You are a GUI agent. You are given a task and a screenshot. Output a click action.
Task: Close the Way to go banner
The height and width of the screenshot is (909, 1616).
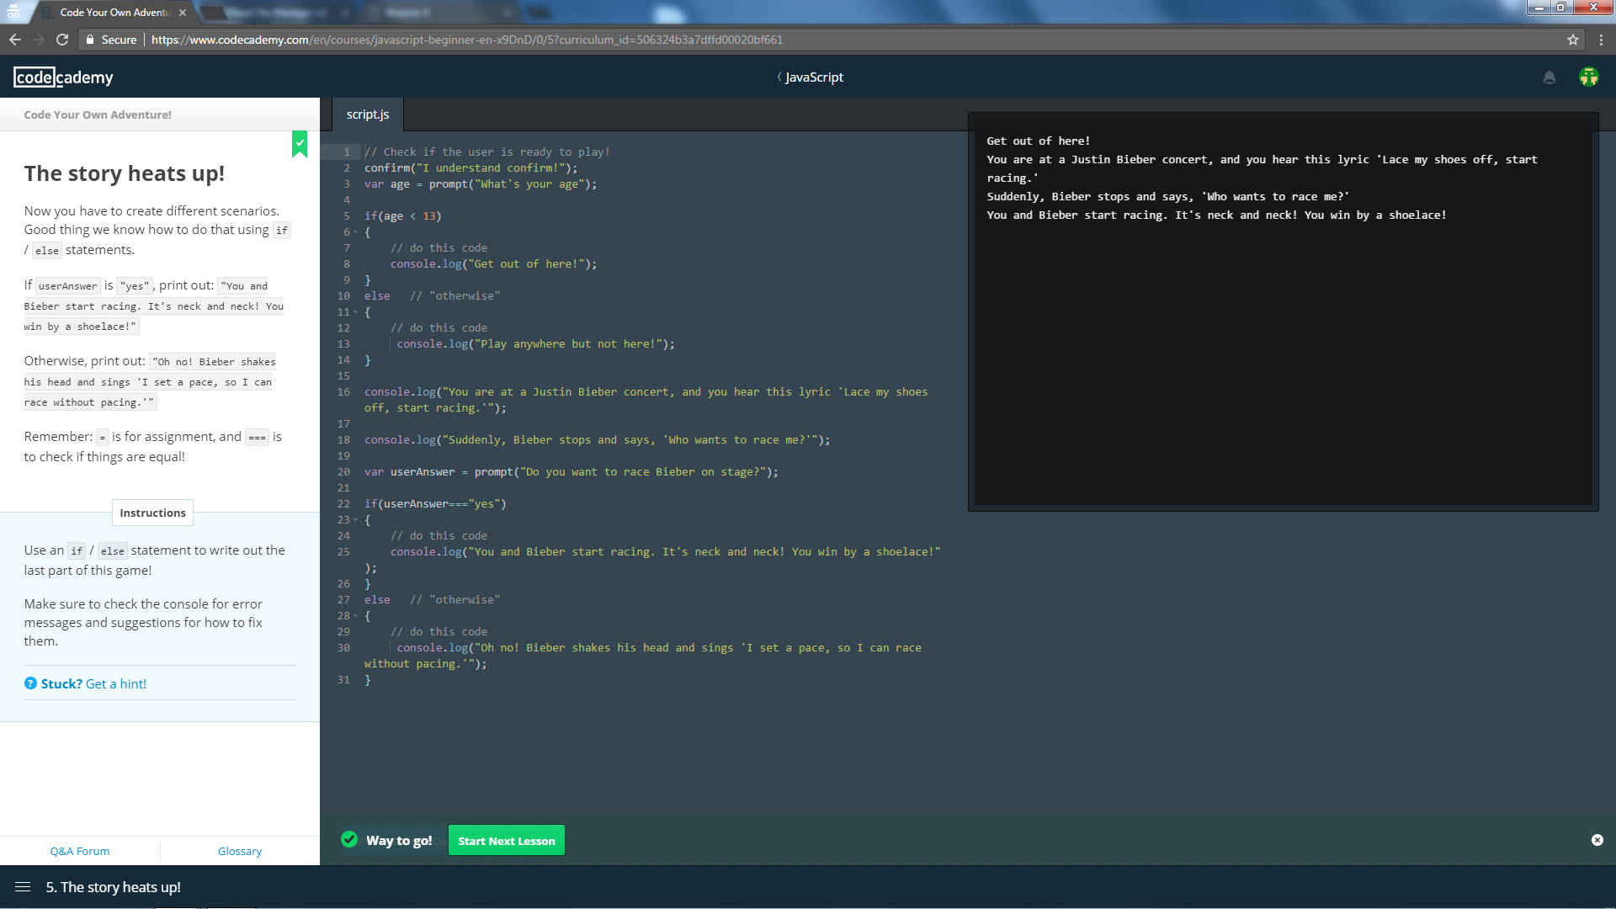point(1597,840)
